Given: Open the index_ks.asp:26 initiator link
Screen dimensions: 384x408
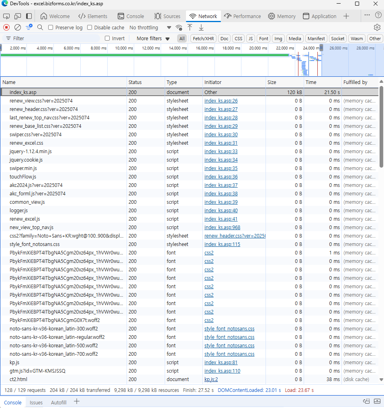Looking at the screenshot, I should click(221, 101).
